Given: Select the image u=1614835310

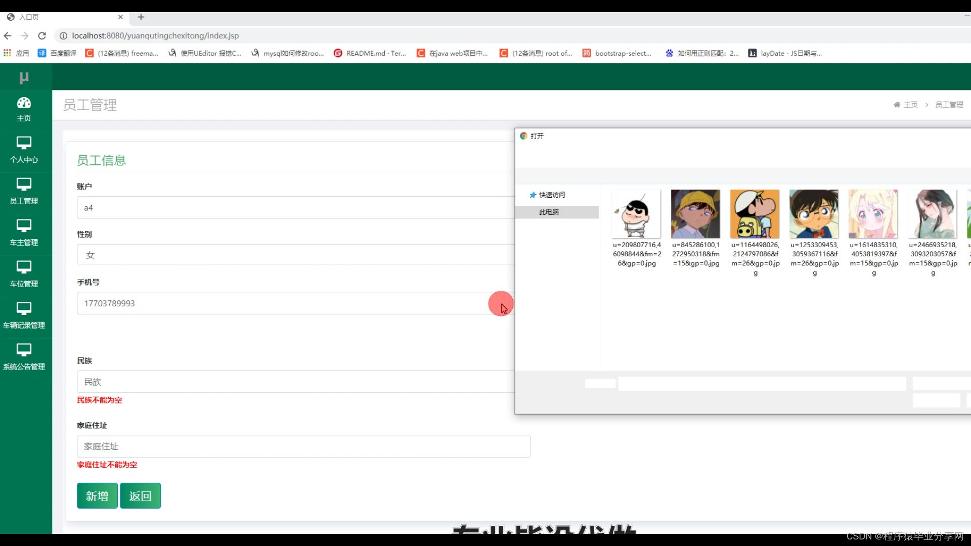Looking at the screenshot, I should pyautogui.click(x=873, y=233).
